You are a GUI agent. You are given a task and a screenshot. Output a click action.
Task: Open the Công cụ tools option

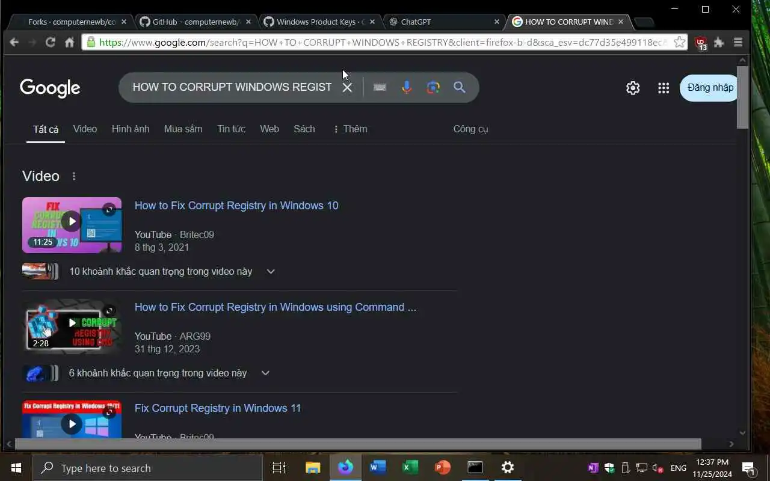coord(470,129)
